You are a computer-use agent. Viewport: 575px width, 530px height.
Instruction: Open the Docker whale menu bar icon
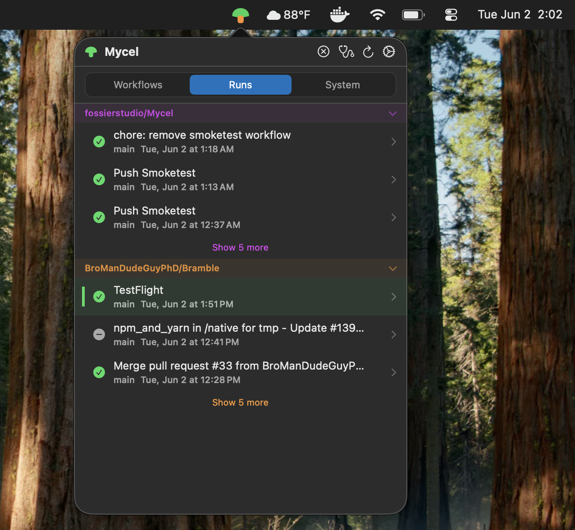click(x=340, y=15)
